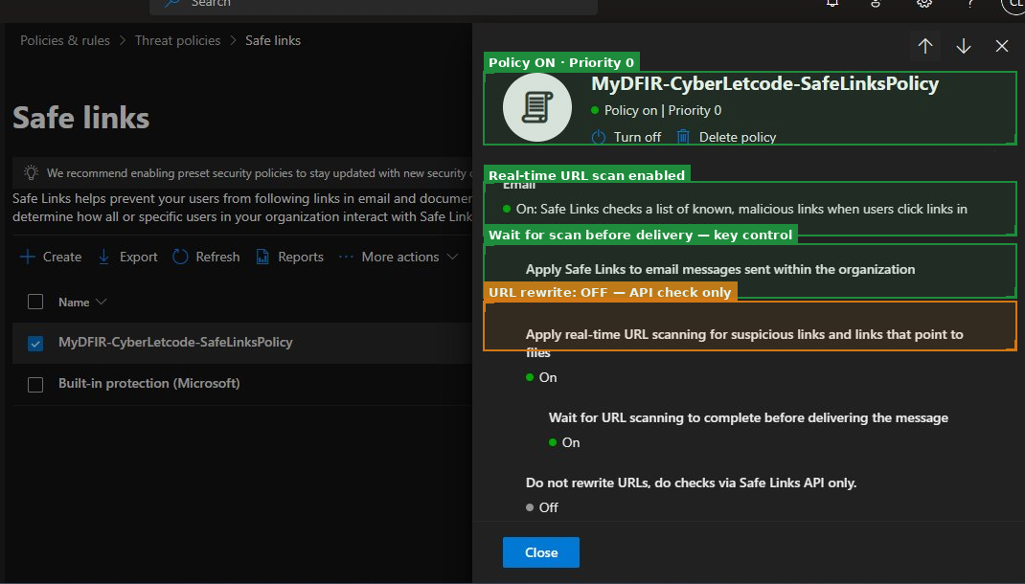Click the lightbulb recommendation icon
This screenshot has width=1025, height=584.
[31, 172]
